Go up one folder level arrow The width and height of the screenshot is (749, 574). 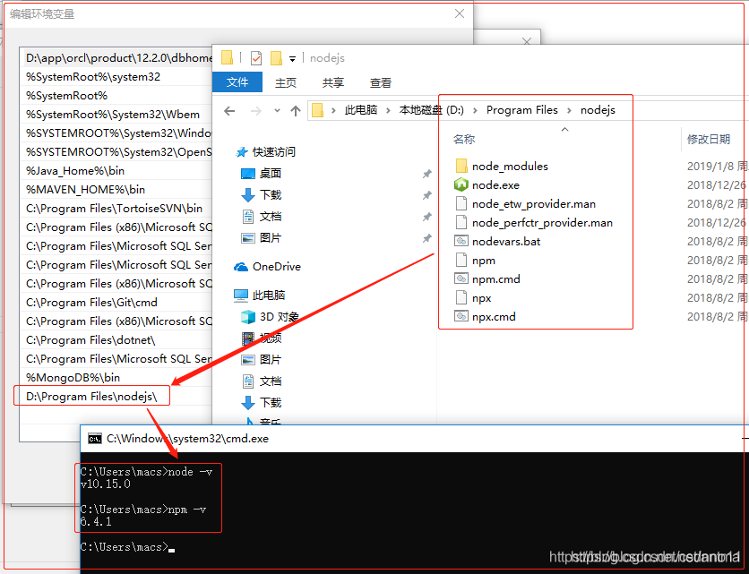pyautogui.click(x=296, y=111)
